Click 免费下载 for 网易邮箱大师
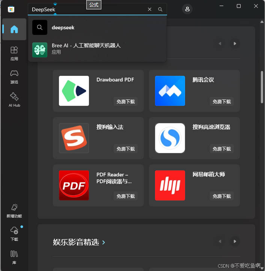This screenshot has width=265, height=271. (x=222, y=196)
